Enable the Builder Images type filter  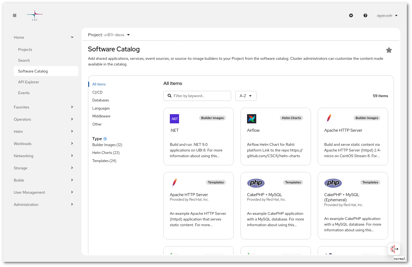[107, 145]
